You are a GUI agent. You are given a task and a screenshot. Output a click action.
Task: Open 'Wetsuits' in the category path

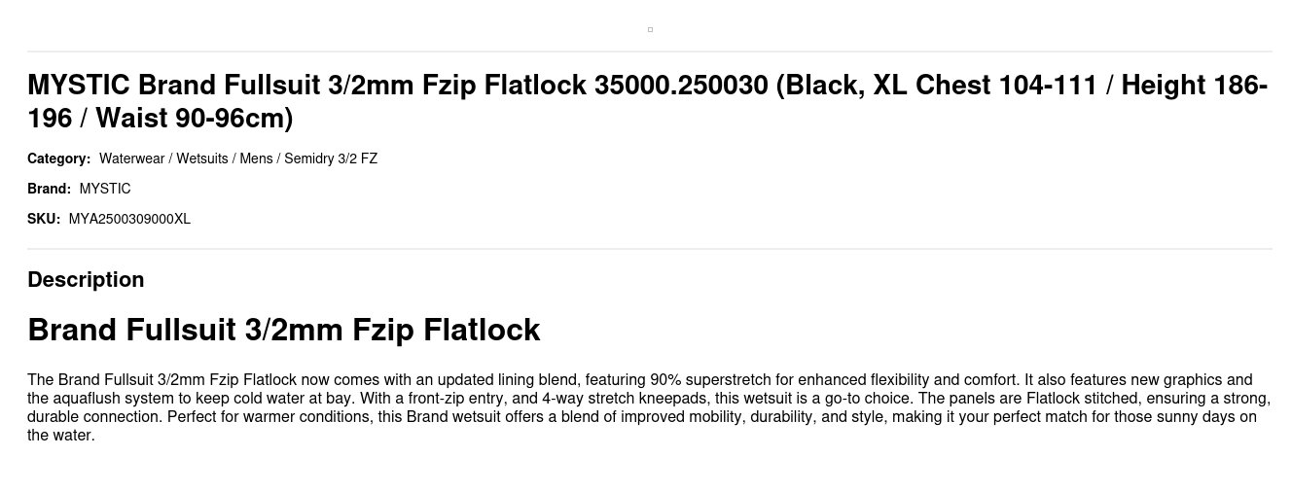pos(202,158)
